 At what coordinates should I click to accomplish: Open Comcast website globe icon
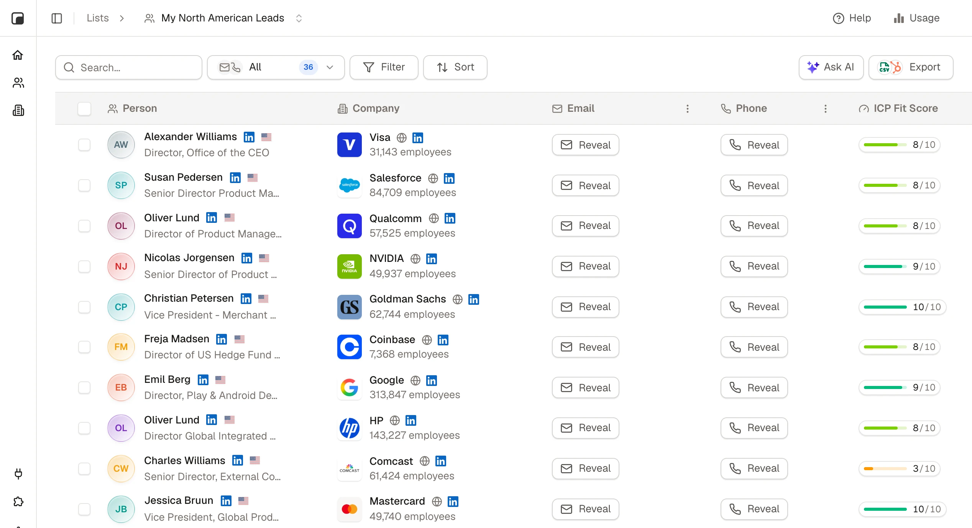tap(424, 461)
